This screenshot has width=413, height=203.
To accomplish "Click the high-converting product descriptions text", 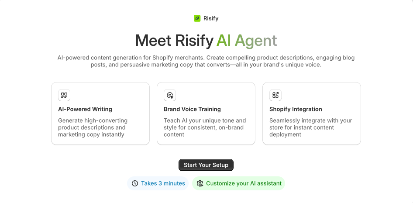I will coord(92,127).
